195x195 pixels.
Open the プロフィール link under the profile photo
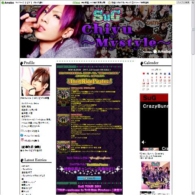pyautogui.click(x=26, y=98)
